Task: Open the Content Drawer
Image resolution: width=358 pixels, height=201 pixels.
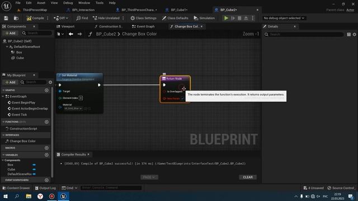Action: [x=16, y=188]
